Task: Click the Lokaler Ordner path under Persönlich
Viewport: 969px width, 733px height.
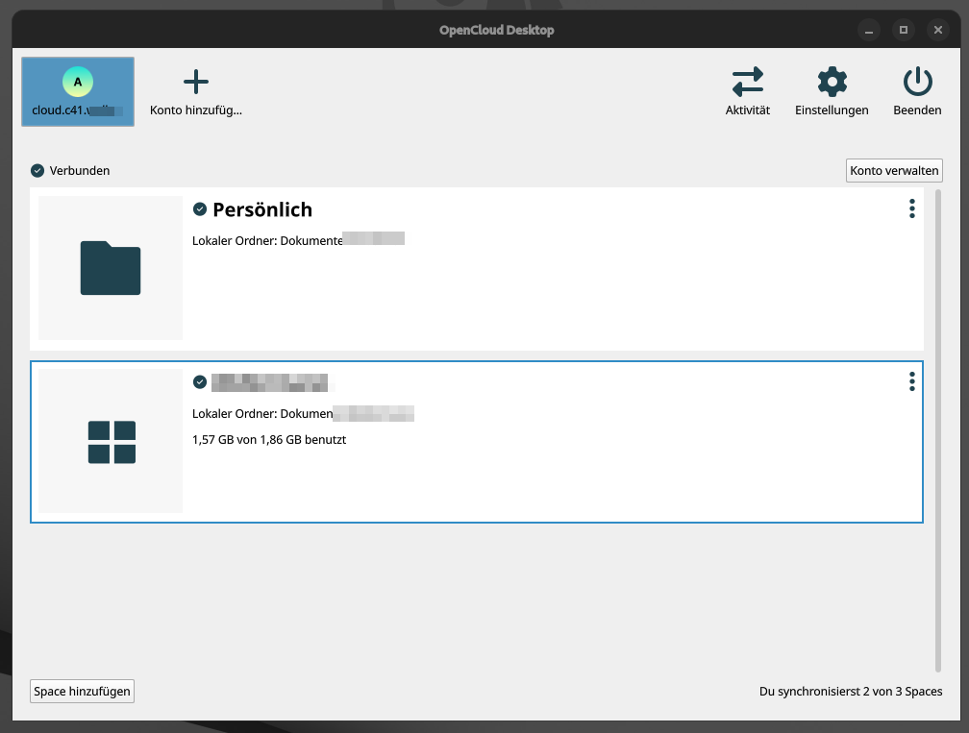Action: (x=298, y=240)
